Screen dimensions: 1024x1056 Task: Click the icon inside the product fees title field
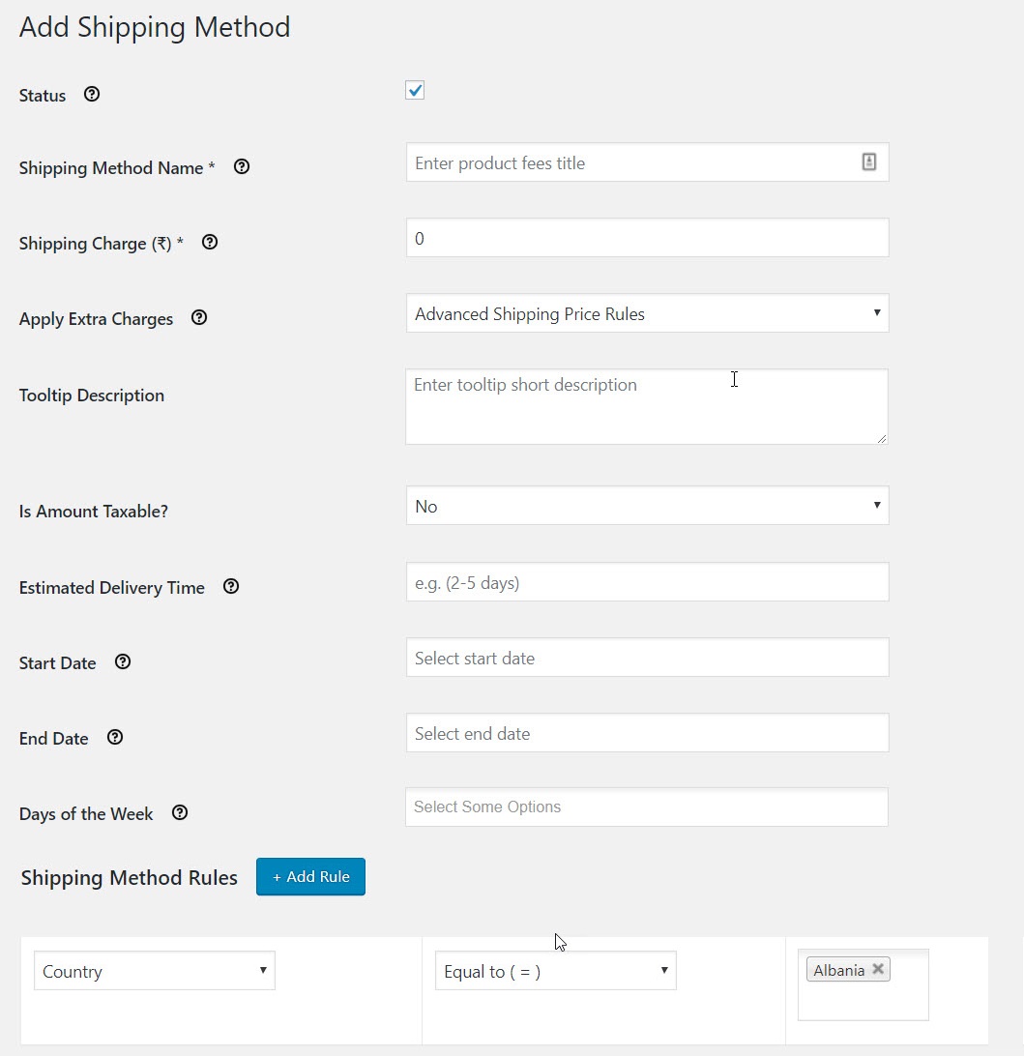coord(868,162)
